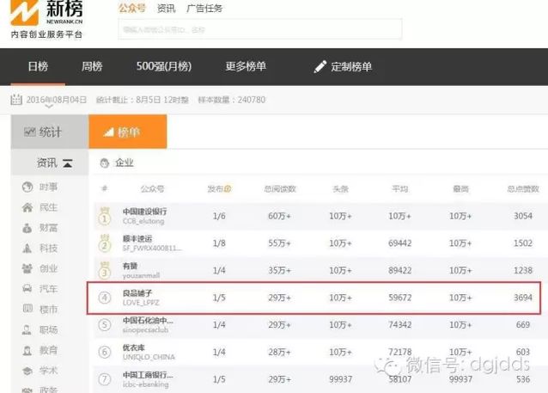Sort by 平均 column header
Image resolution: width=548 pixels, height=393 pixels.
point(399,189)
